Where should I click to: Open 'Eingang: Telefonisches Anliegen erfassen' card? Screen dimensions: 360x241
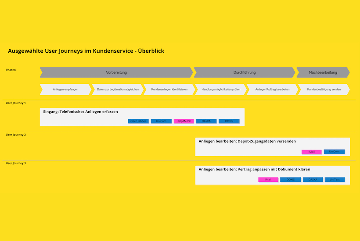[x=80, y=112]
